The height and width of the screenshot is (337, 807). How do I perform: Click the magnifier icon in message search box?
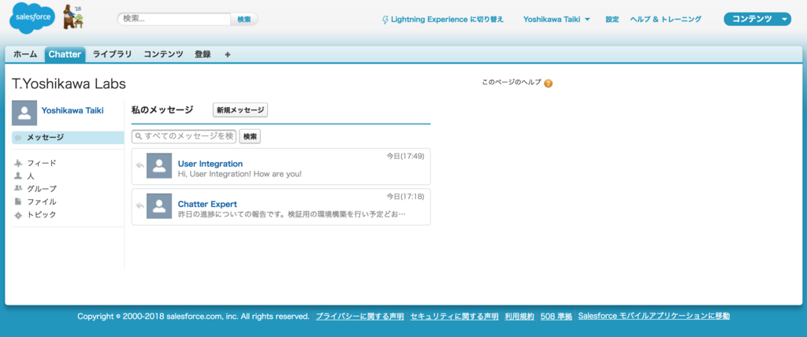pyautogui.click(x=139, y=137)
